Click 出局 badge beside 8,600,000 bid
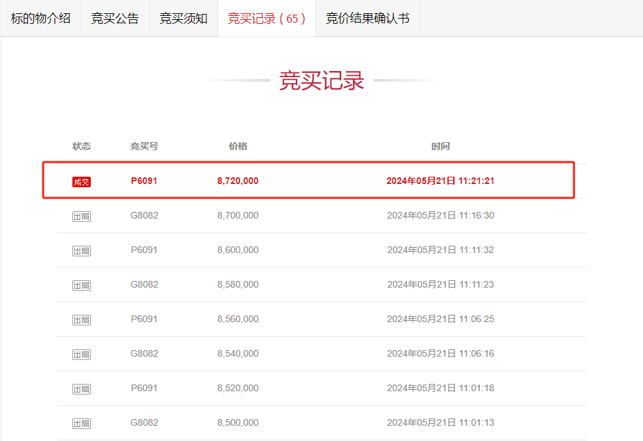Image resolution: width=643 pixels, height=441 pixels. [82, 251]
